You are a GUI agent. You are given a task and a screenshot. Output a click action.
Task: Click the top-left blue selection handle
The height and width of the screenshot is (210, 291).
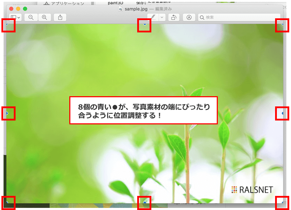[7, 24]
